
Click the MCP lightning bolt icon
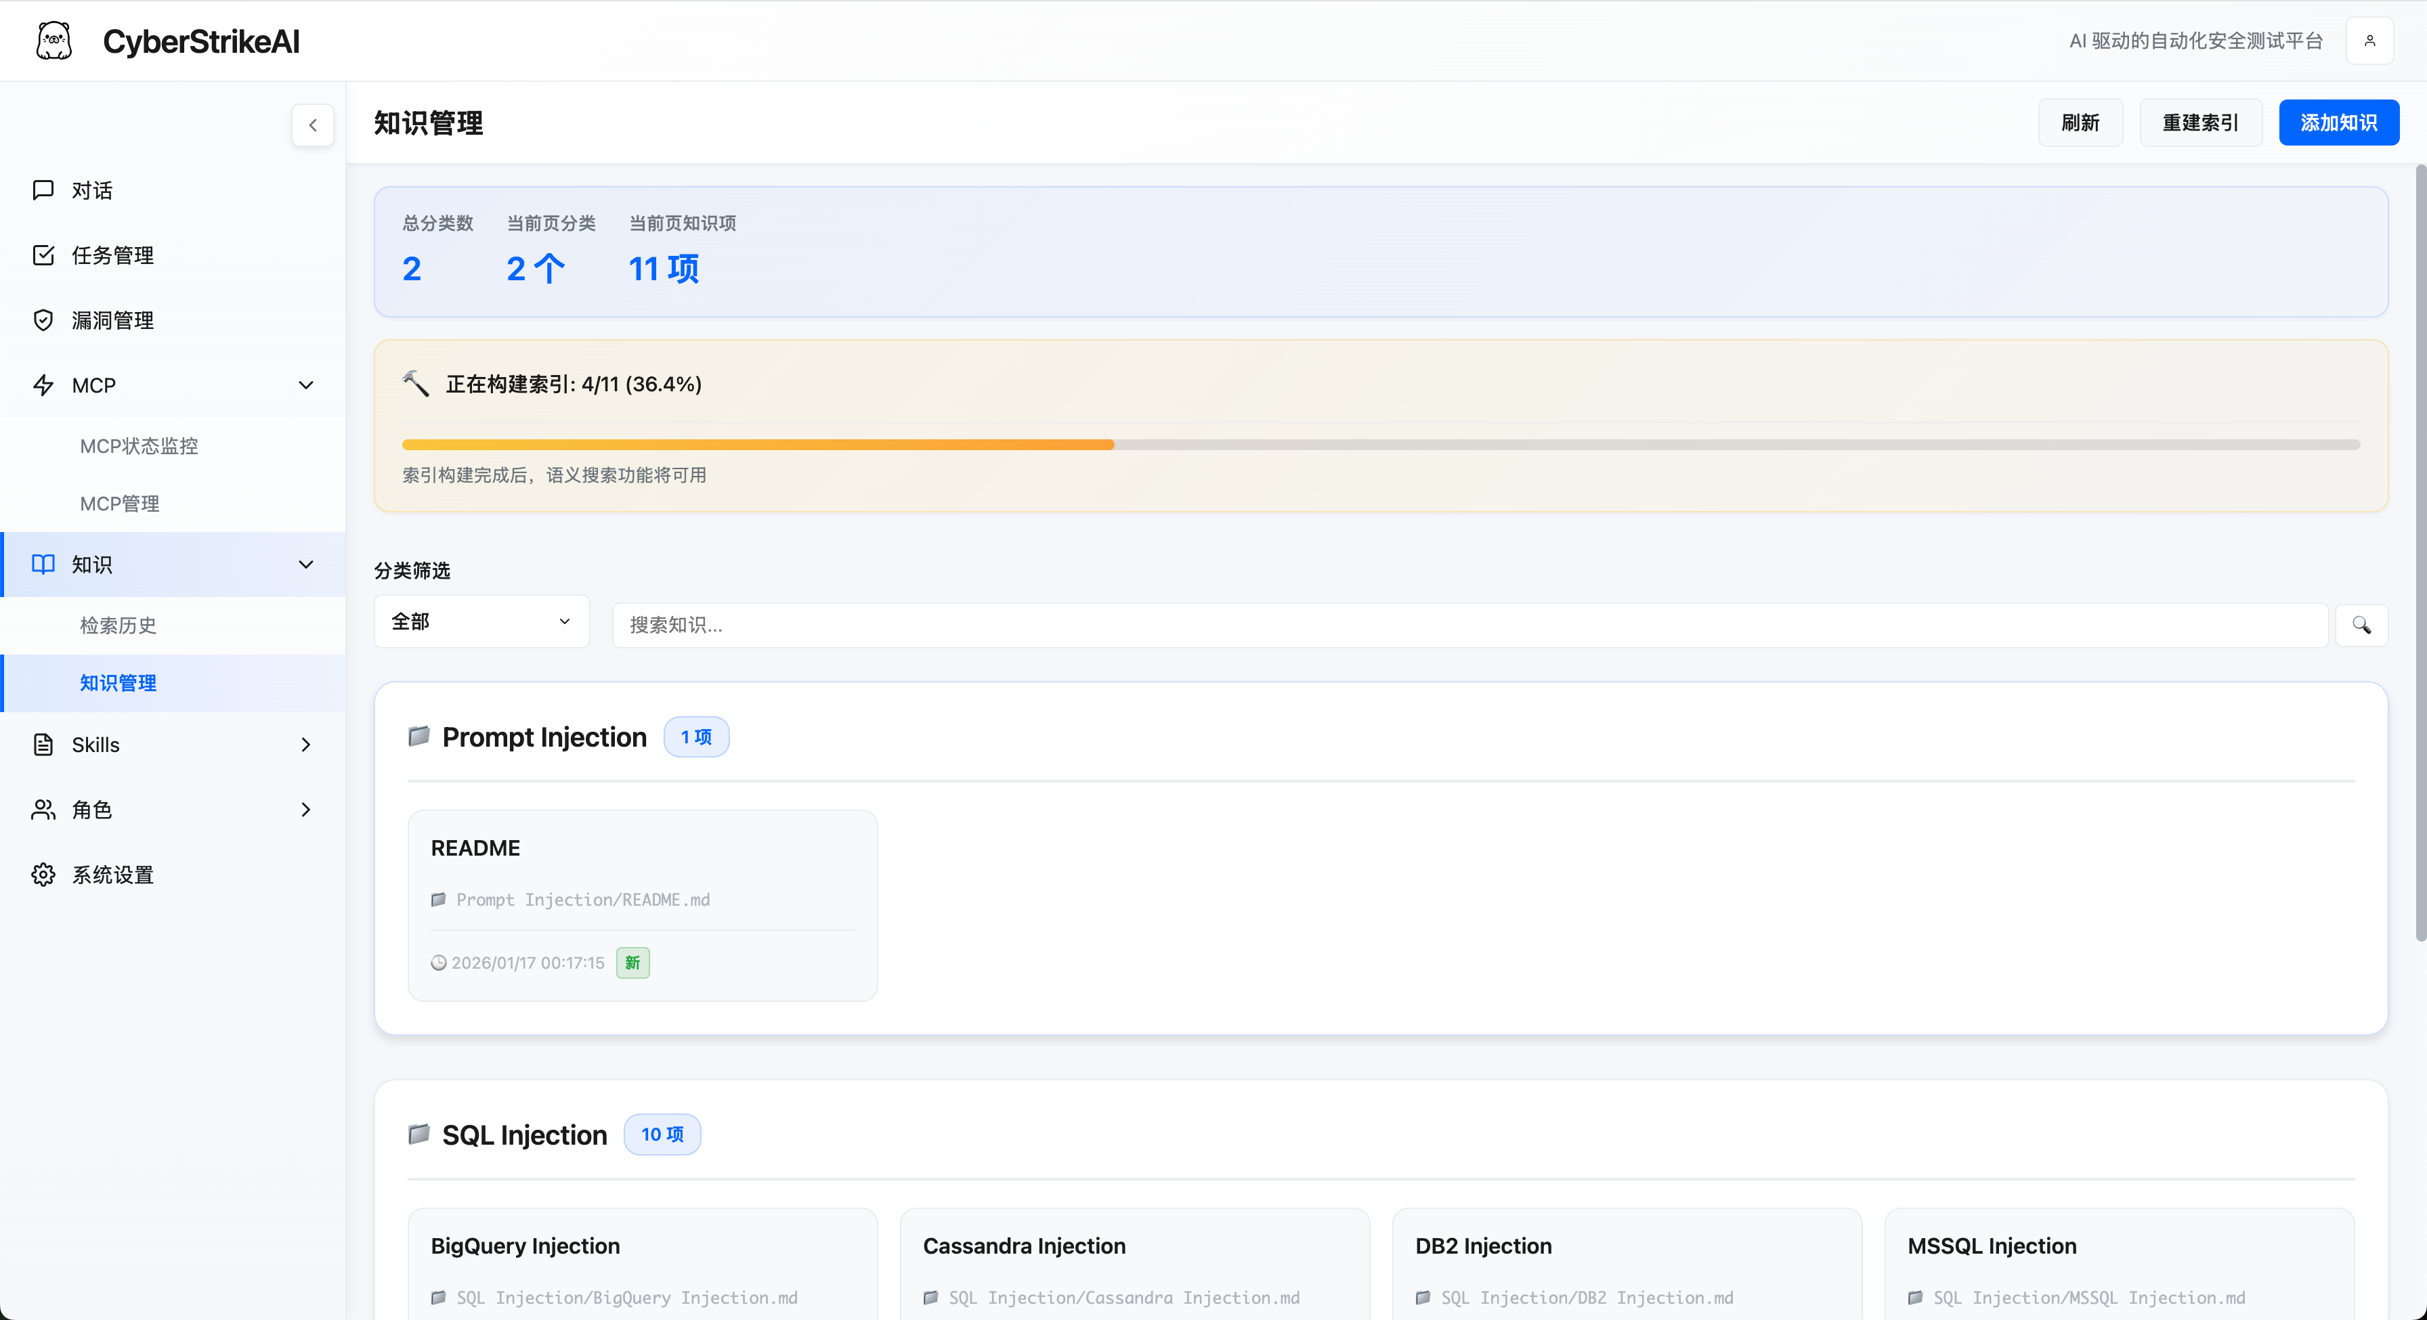click(x=43, y=385)
